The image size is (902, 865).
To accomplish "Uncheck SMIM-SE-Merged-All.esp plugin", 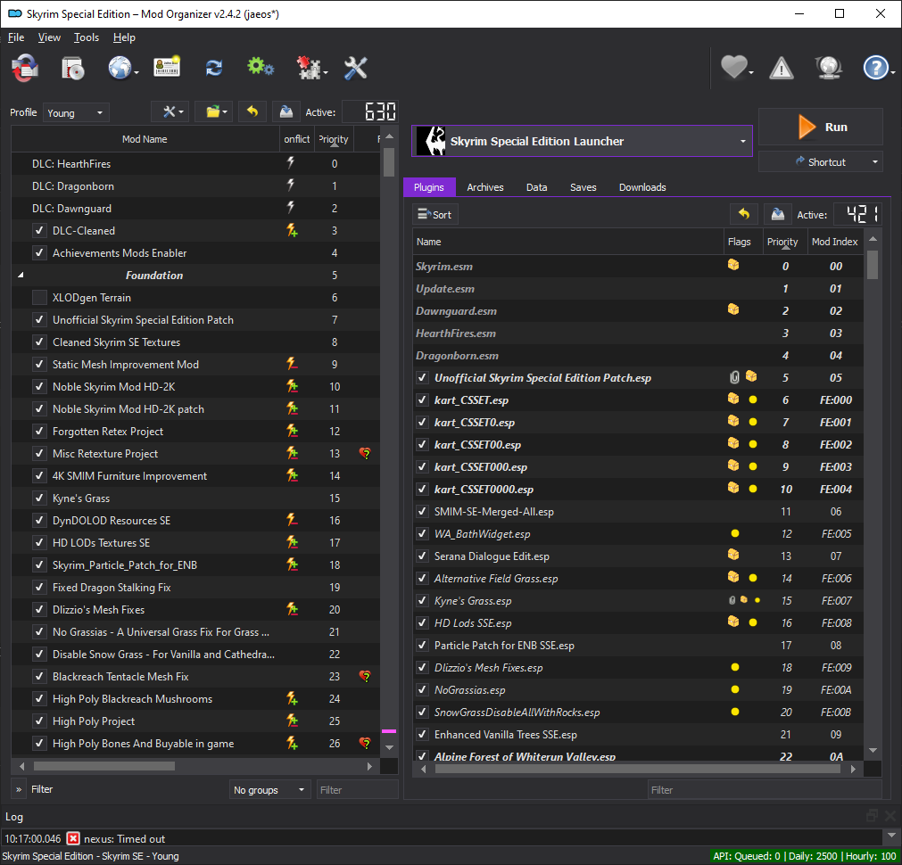I will (422, 511).
